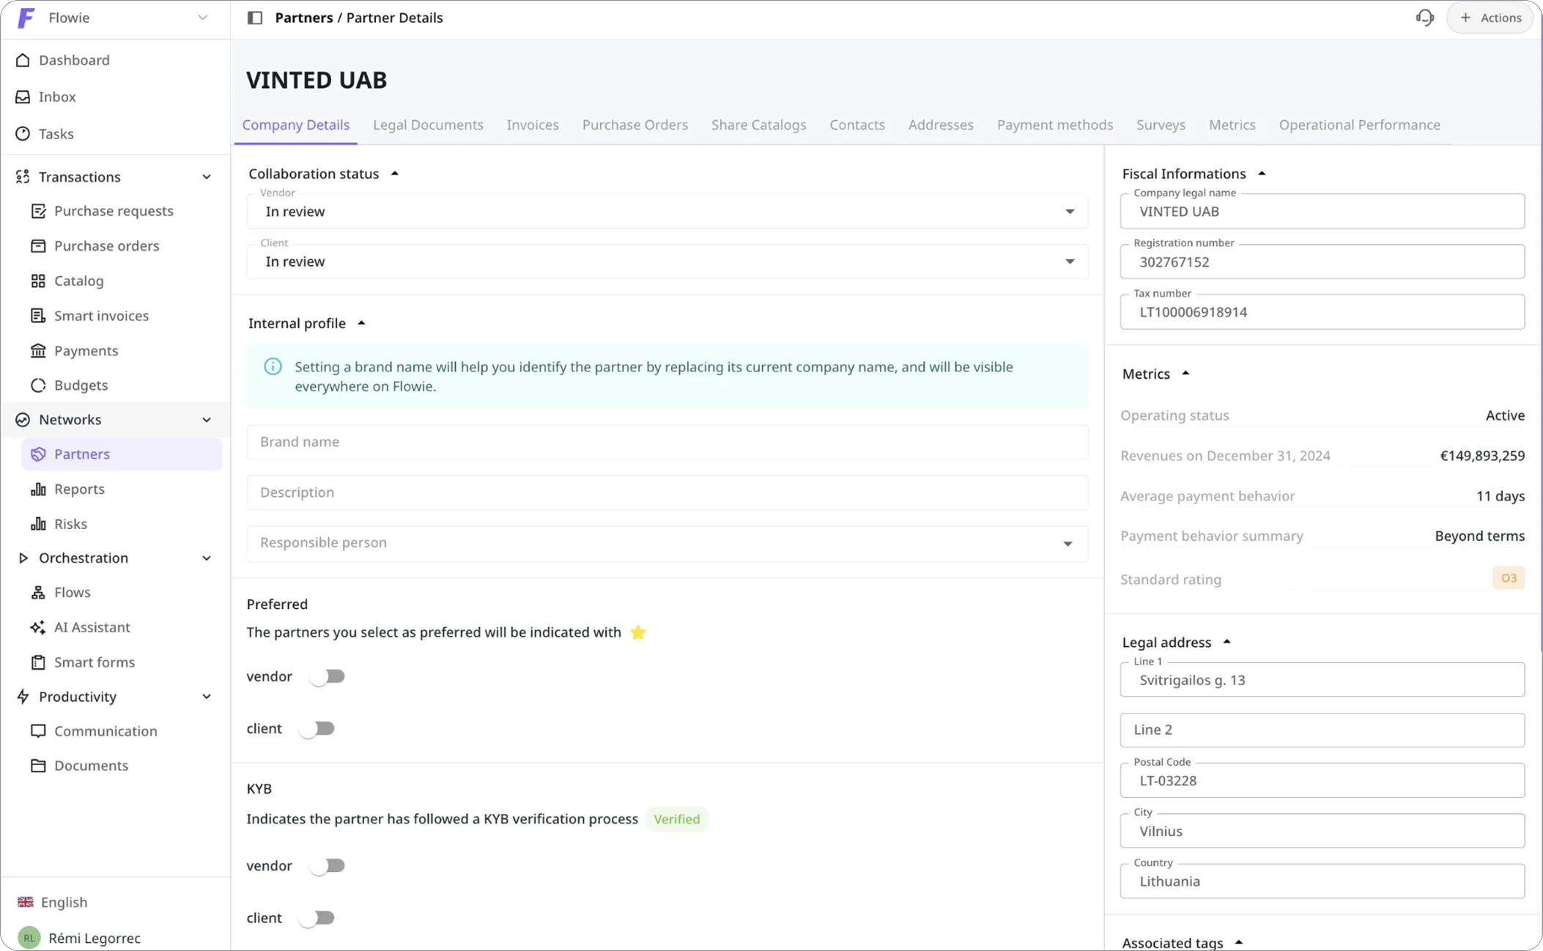Click the Smart forms clipboard icon

(38, 662)
